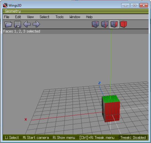Click the undo left arrow

click(27, 24)
